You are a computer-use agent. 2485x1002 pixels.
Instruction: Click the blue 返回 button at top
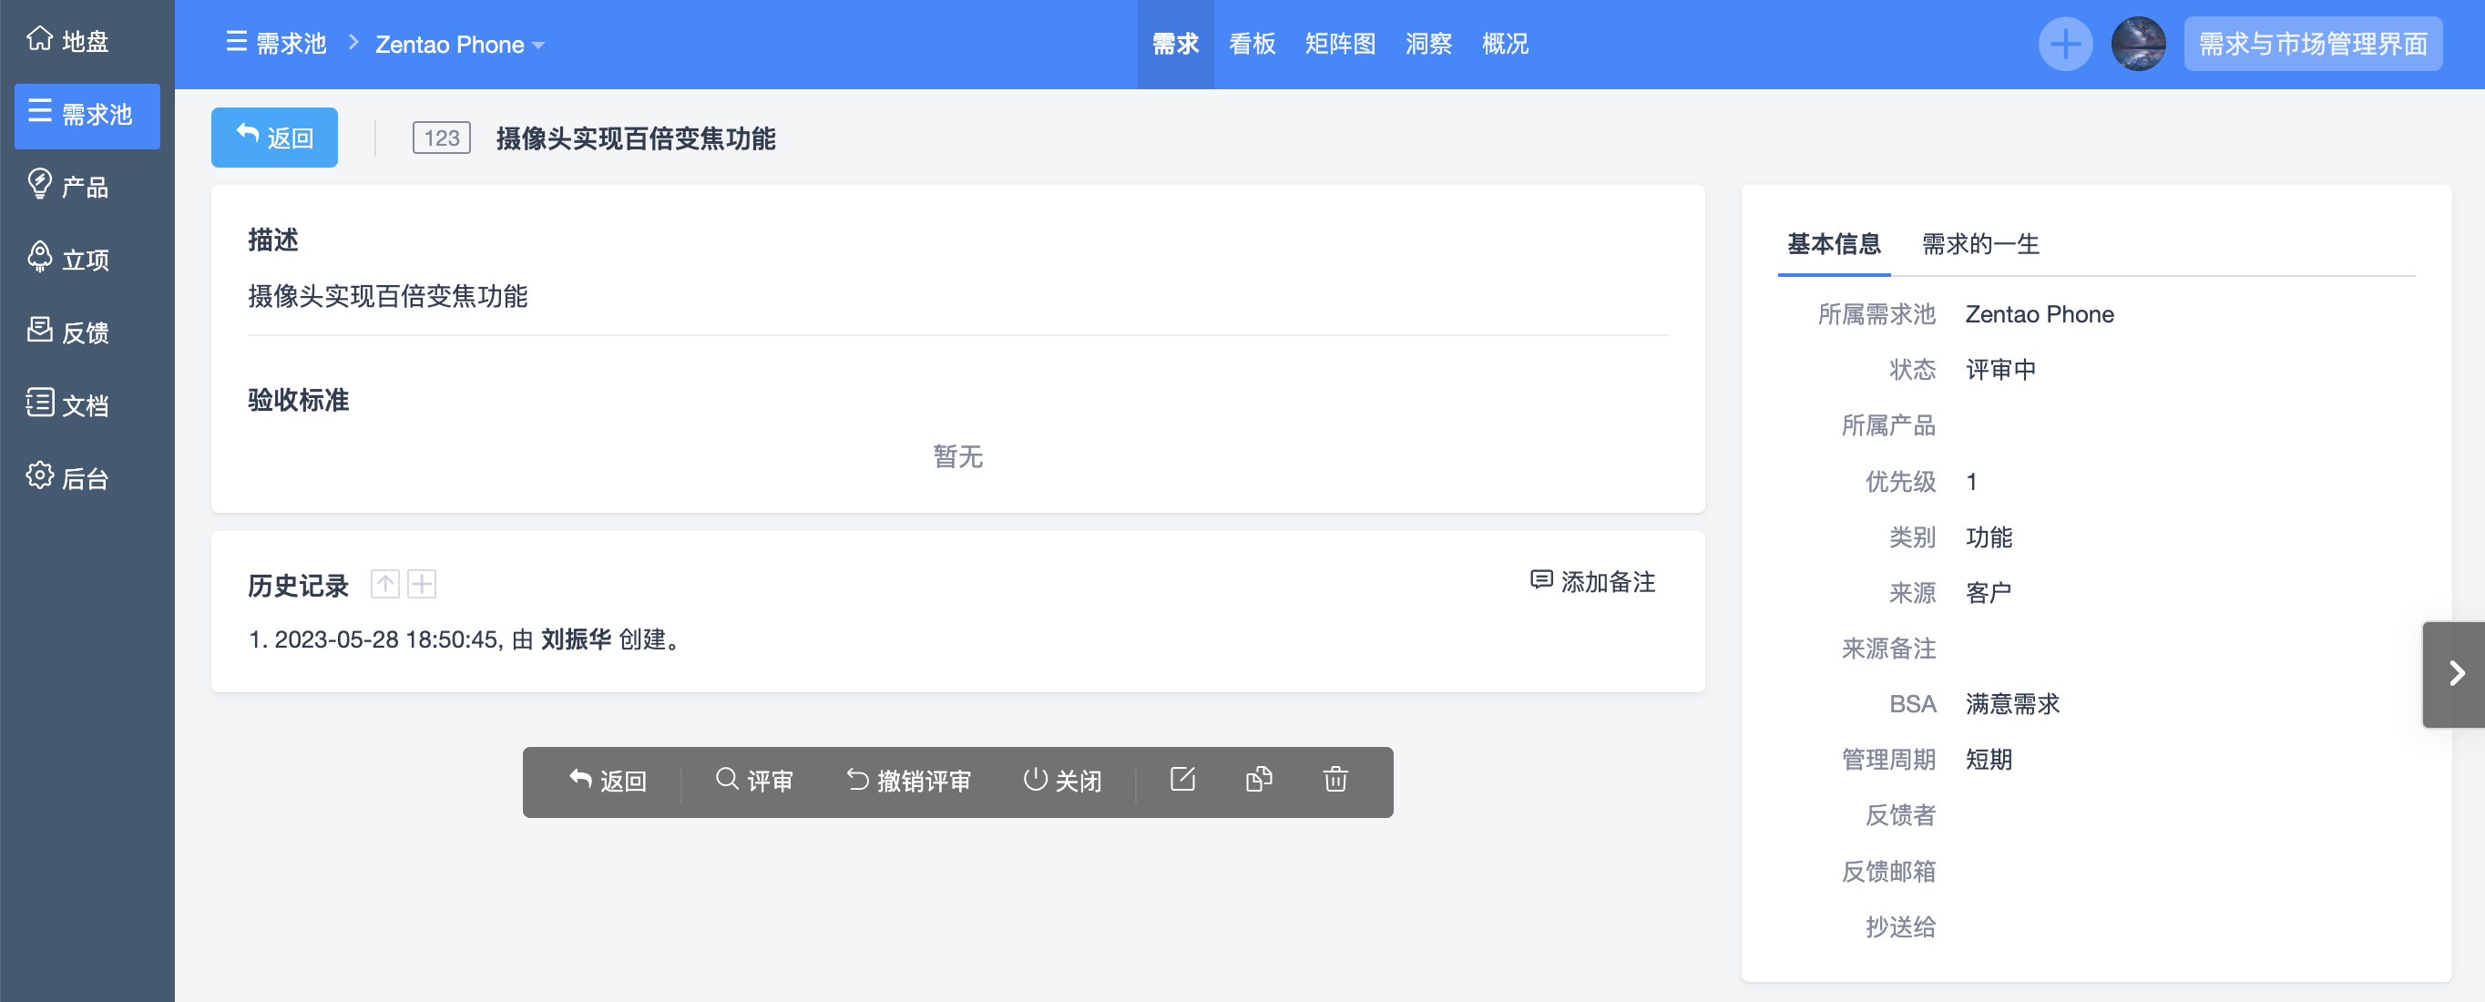[x=274, y=138]
